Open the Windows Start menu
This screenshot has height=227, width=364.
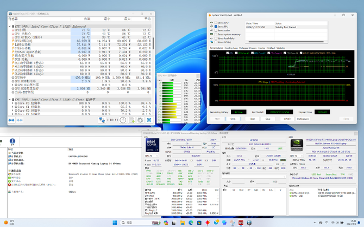(115, 223)
